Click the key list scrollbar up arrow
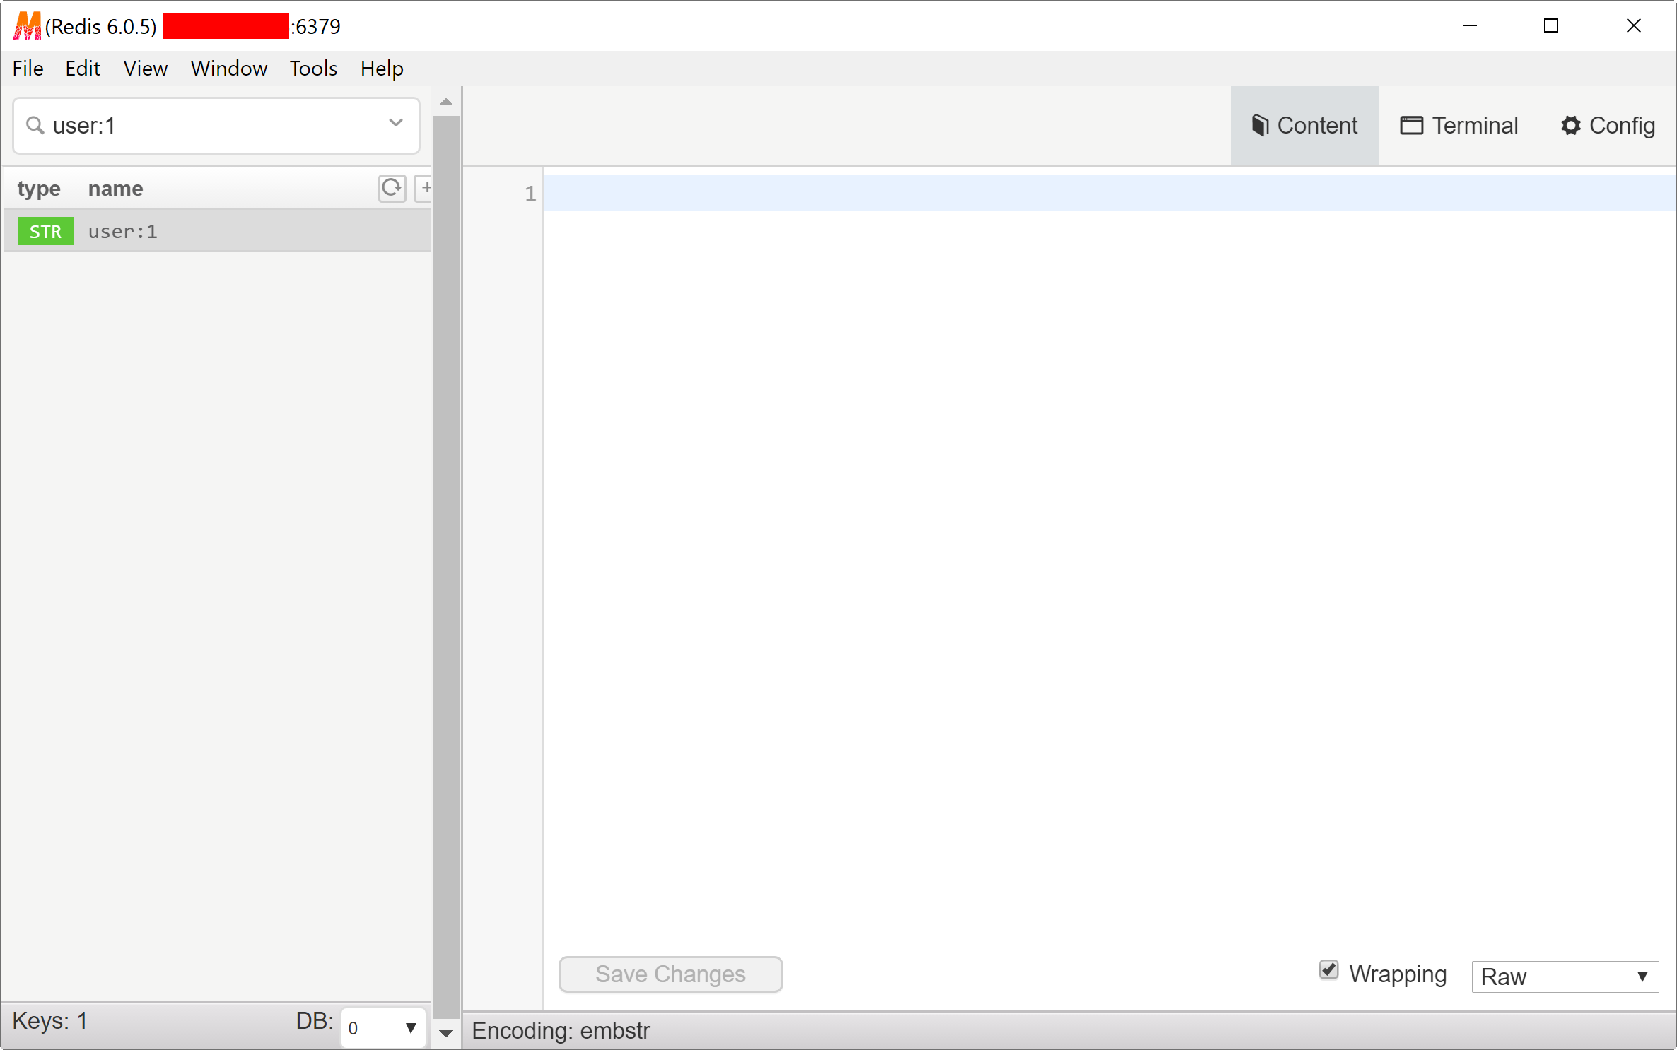 (x=446, y=102)
